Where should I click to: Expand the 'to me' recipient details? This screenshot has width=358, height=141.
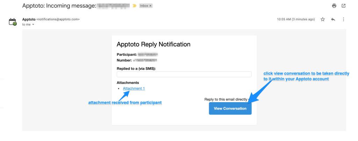[33, 25]
